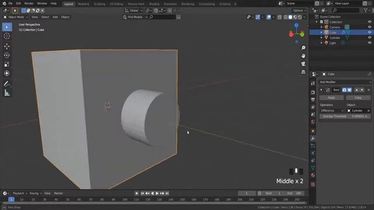Open the Difference operation dropdown
The width and height of the screenshot is (374, 210).
coord(332,111)
